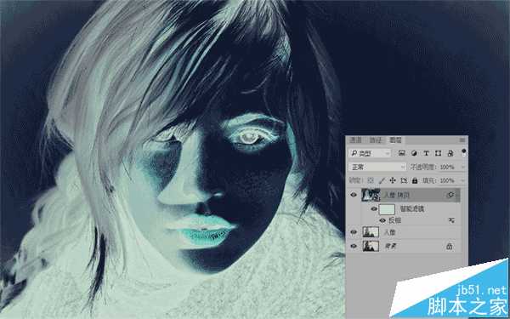Filter layers by shape layer icon
This screenshot has width=510, height=319.
[438, 153]
